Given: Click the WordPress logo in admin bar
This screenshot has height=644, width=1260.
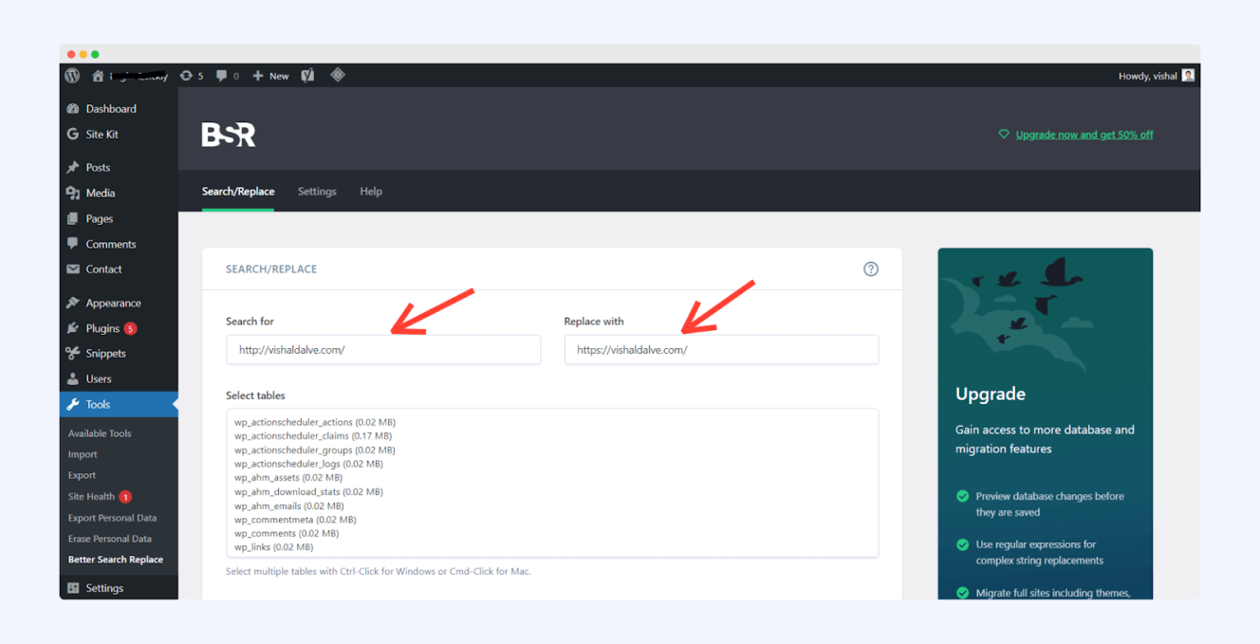Looking at the screenshot, I should (73, 76).
